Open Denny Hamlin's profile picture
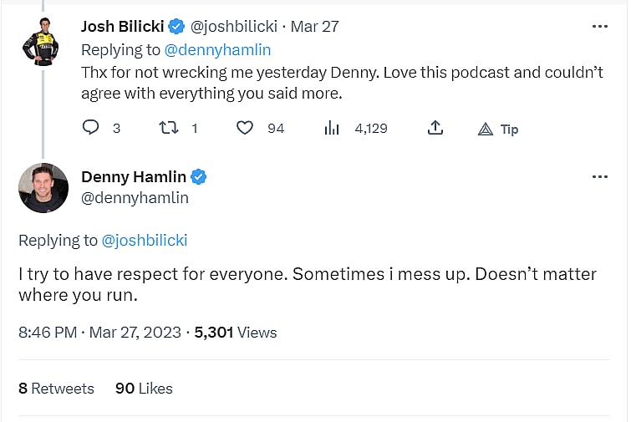This screenshot has width=631, height=422. tap(43, 188)
